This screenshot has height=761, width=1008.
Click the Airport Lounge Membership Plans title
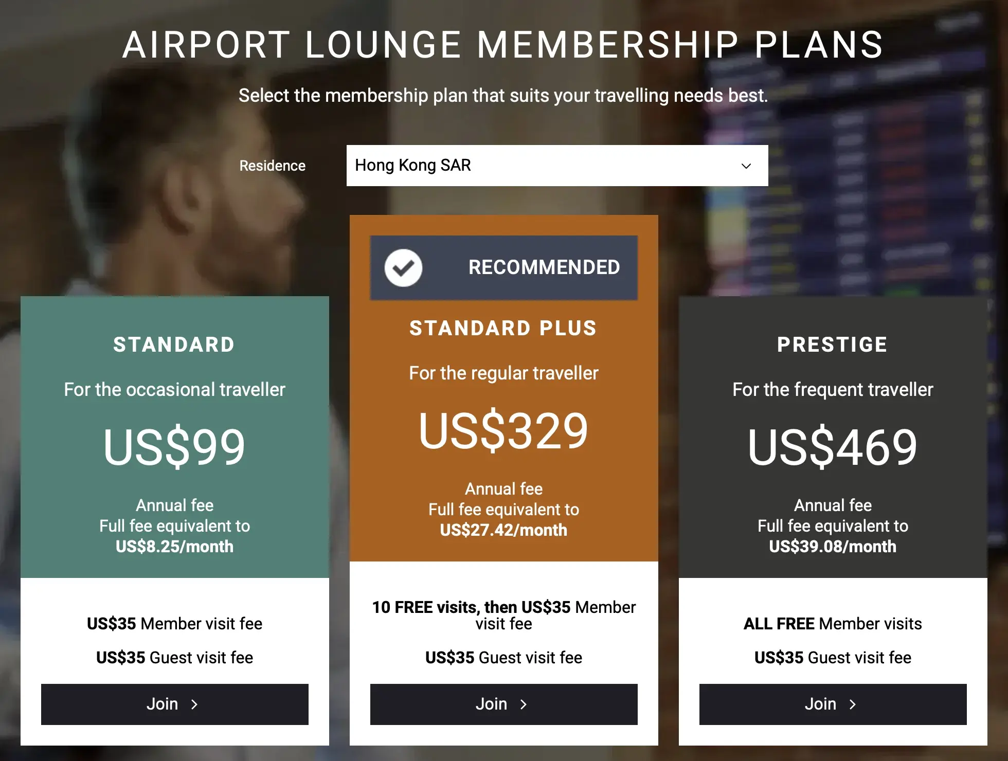click(503, 45)
